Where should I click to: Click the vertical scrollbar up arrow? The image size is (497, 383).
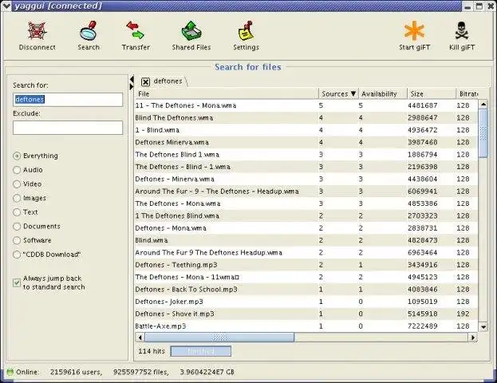(483, 104)
